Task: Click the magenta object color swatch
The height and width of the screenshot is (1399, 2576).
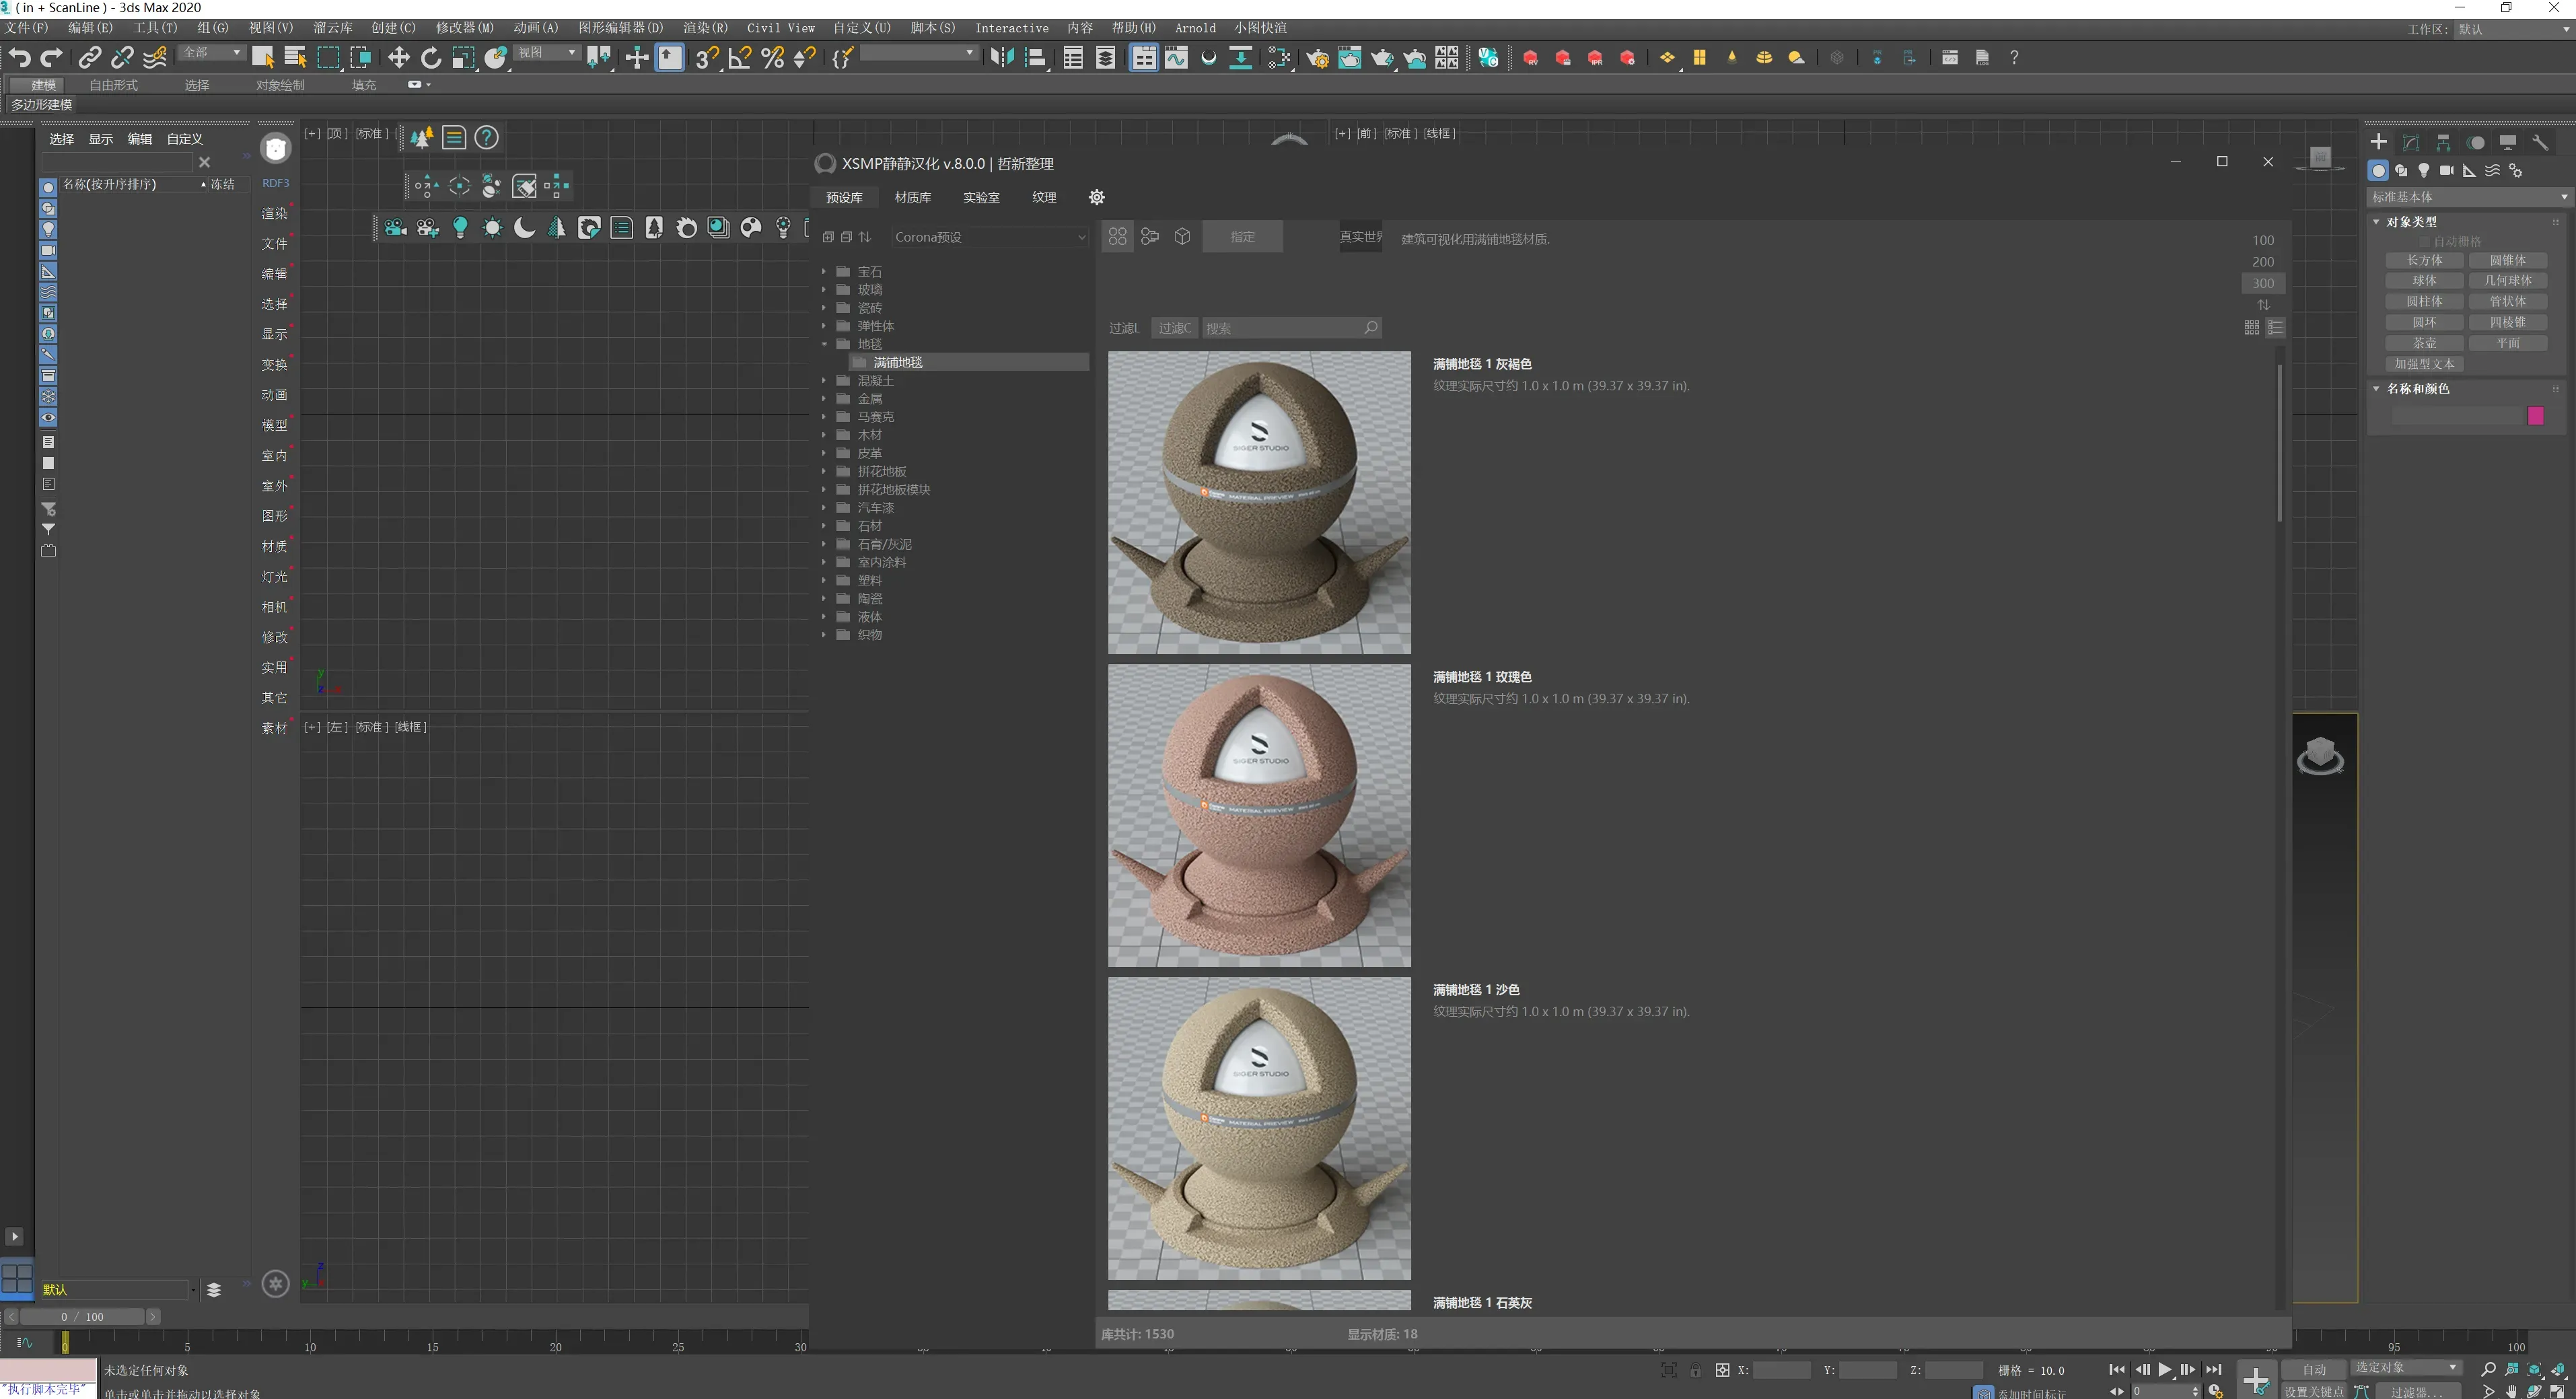Action: tap(2535, 416)
